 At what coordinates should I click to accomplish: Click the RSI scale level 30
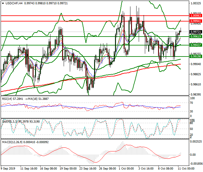[191, 111]
